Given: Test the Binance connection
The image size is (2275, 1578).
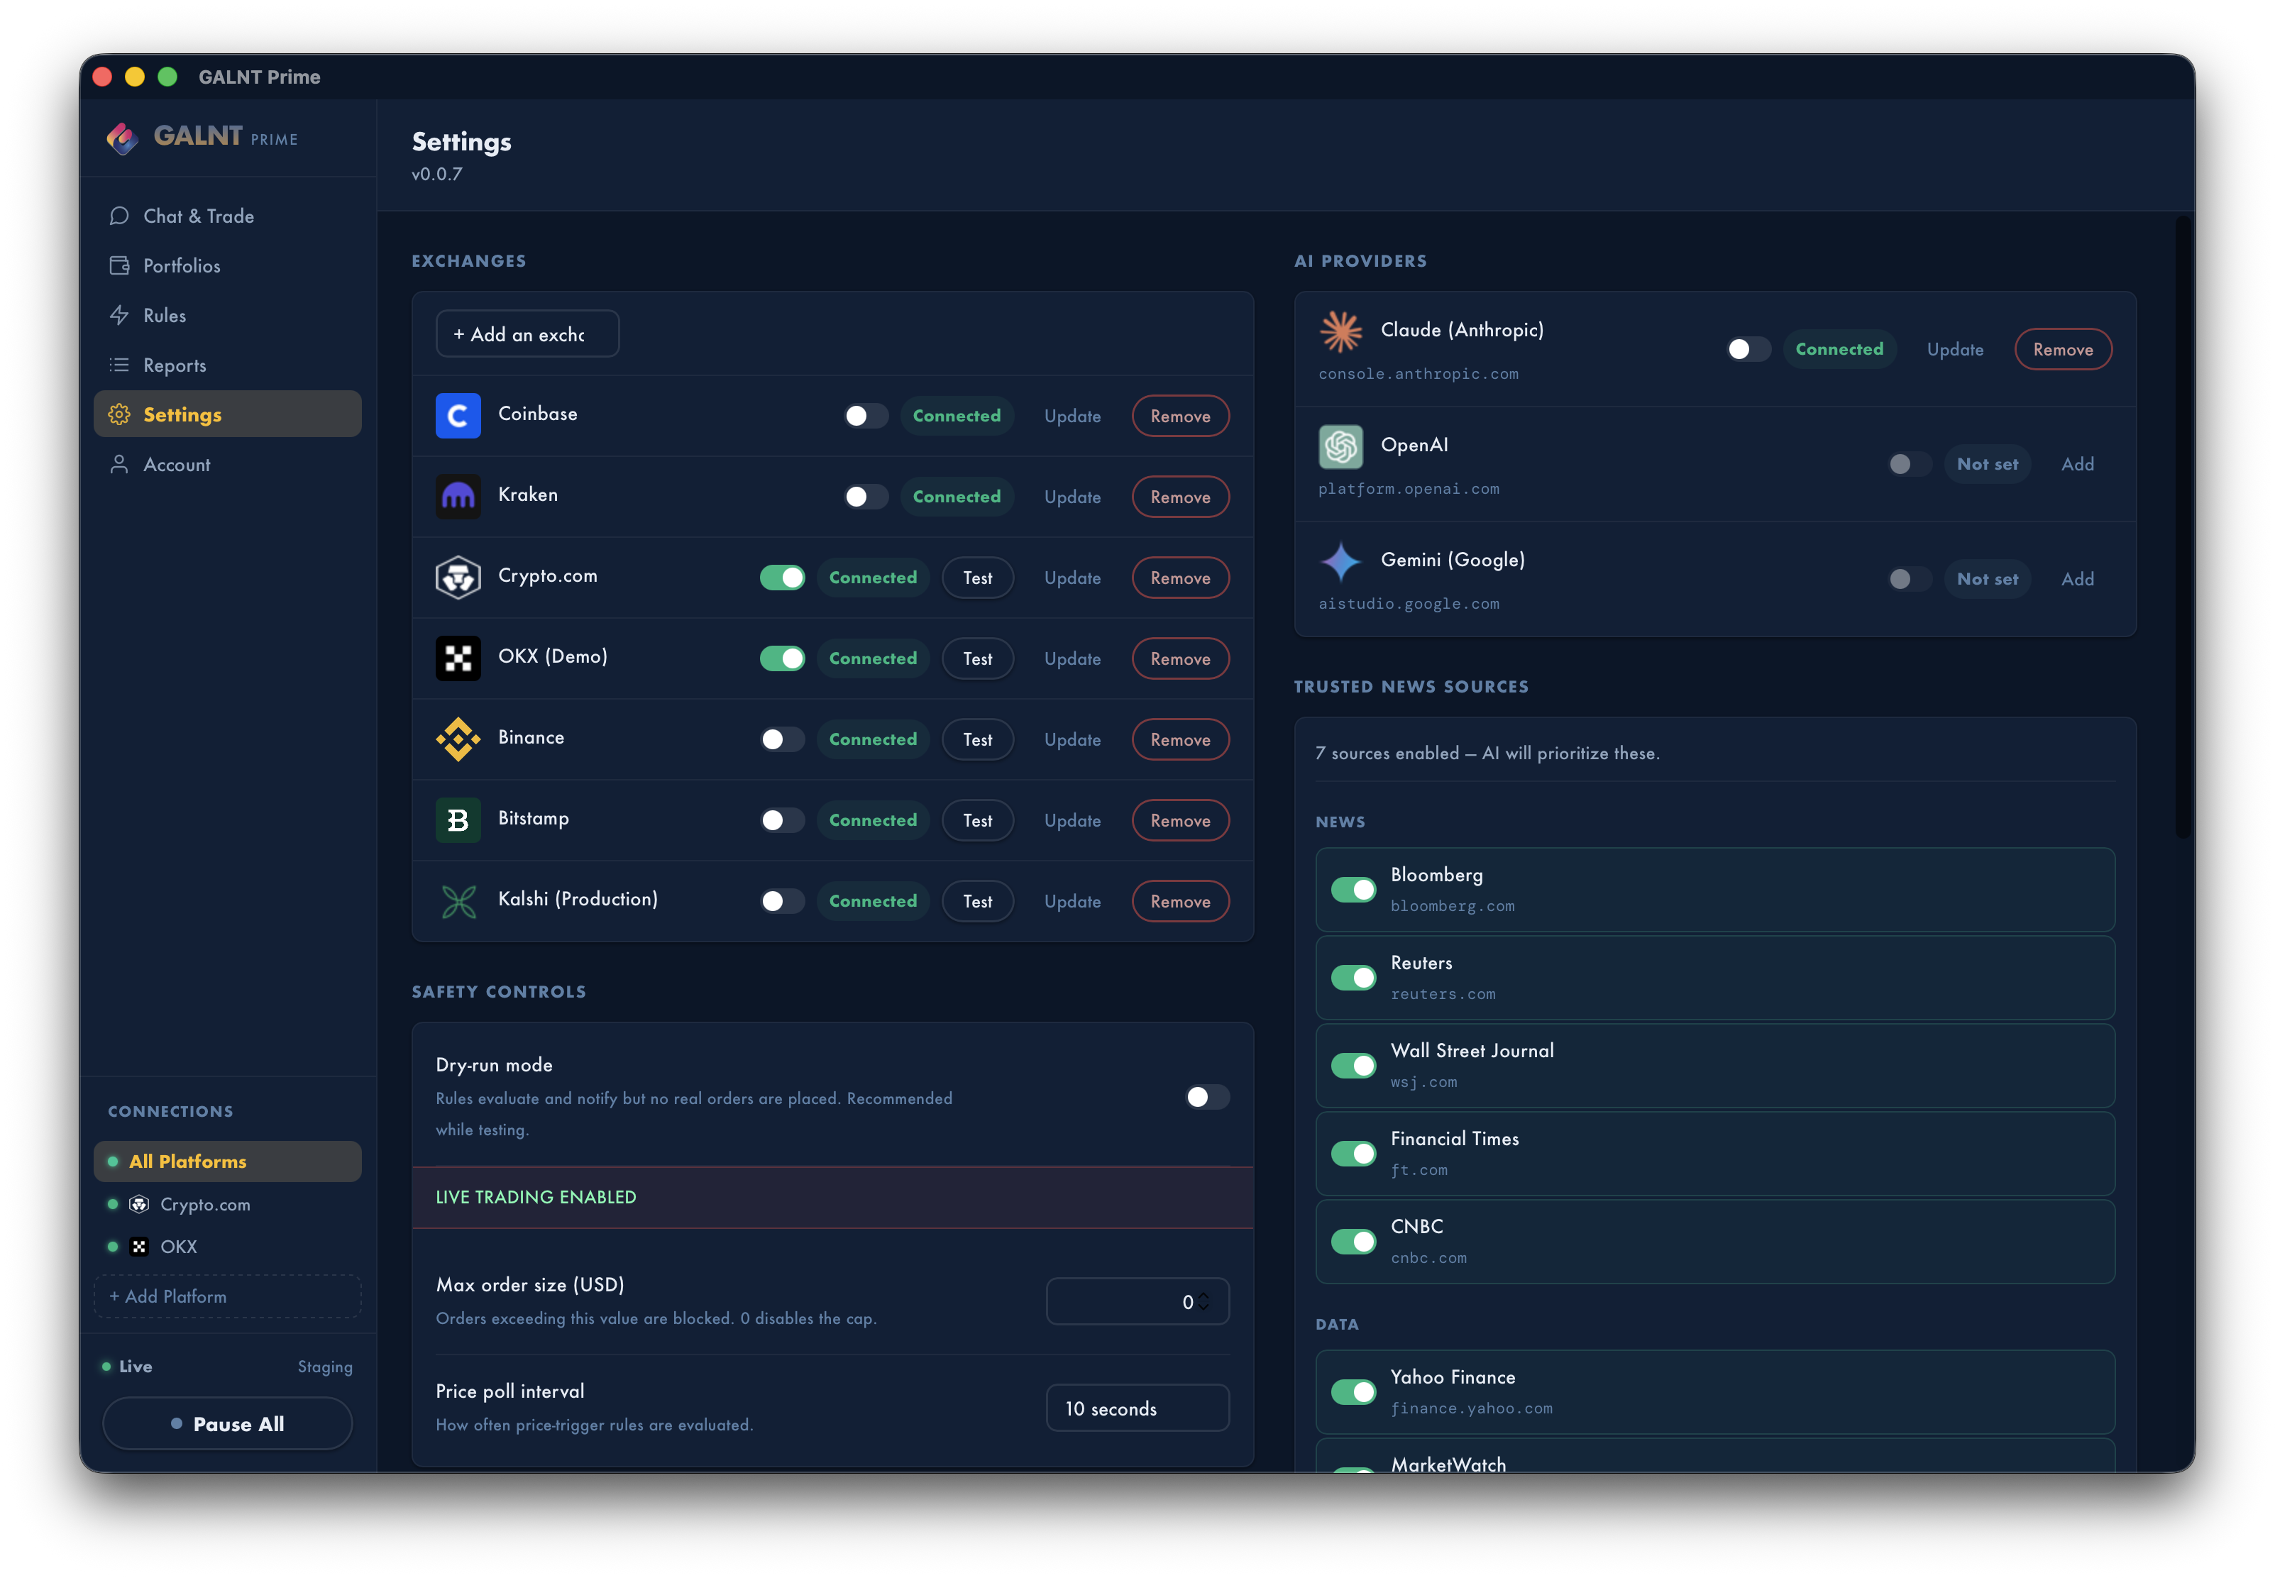Looking at the screenshot, I should coord(978,739).
